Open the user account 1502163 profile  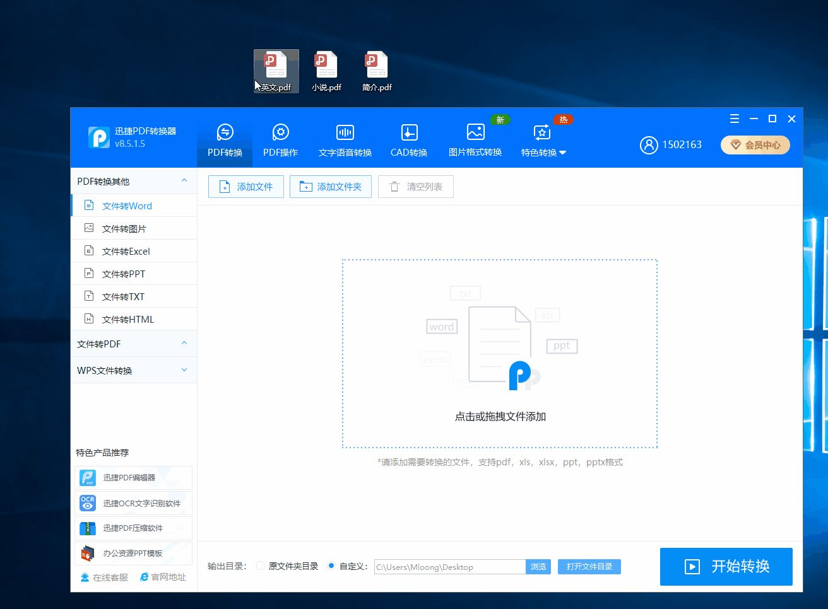(671, 145)
